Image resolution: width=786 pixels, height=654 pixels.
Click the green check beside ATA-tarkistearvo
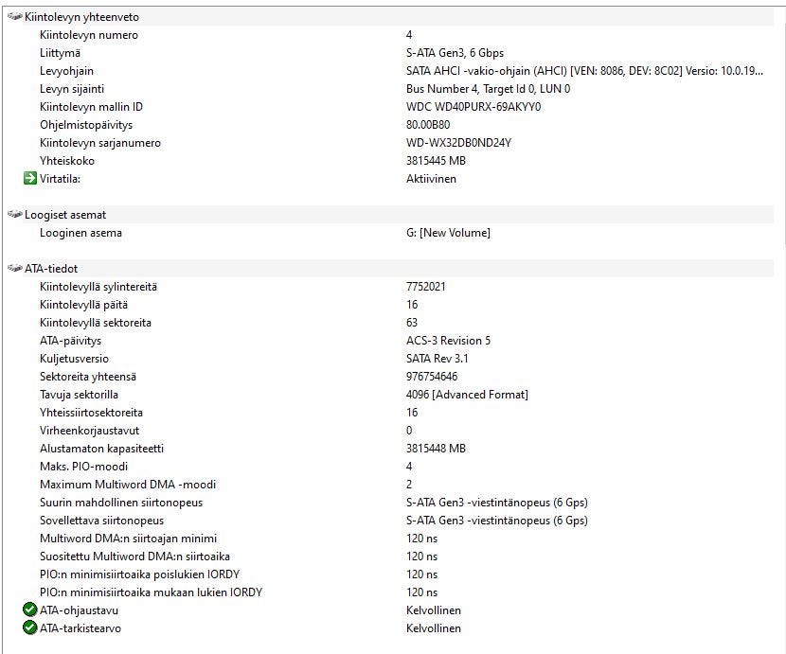click(30, 627)
